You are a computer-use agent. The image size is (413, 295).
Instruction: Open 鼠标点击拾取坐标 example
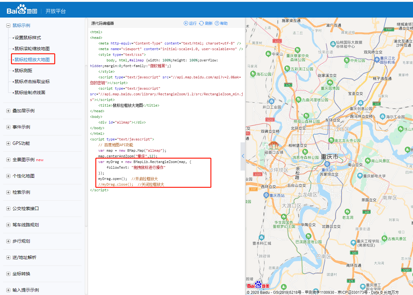coord(32,82)
